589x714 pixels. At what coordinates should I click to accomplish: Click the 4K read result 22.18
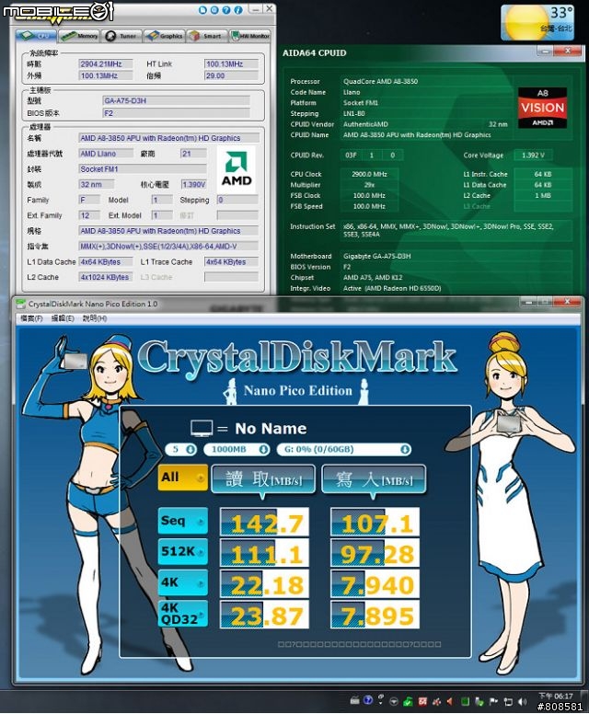click(x=264, y=584)
